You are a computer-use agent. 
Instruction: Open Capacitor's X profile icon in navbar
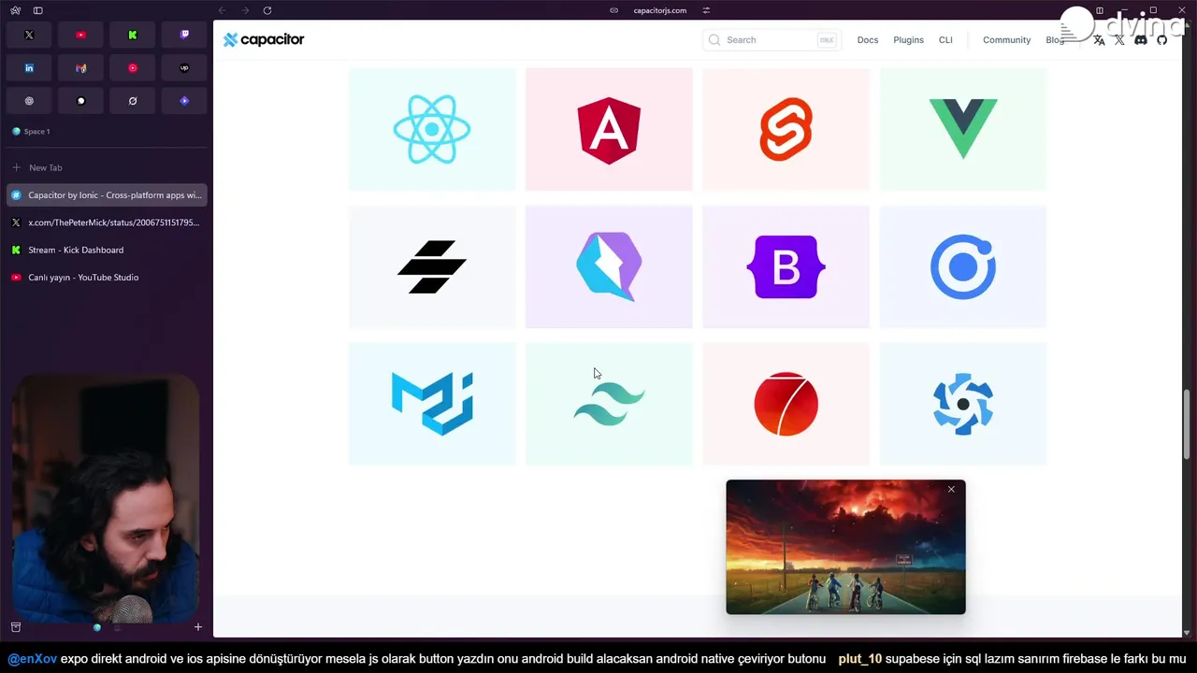pos(1119,40)
